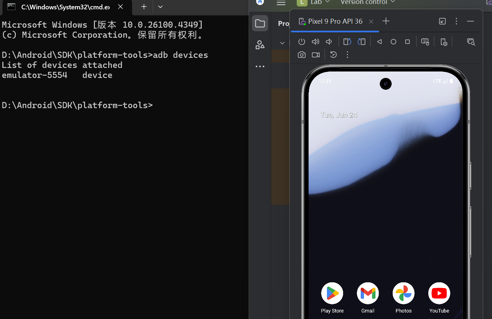Screen dimensions: 492x319
Task: Rotate the emulator left
Action: coord(347,42)
